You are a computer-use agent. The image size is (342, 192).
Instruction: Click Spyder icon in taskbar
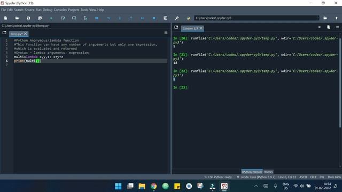(x=224, y=186)
